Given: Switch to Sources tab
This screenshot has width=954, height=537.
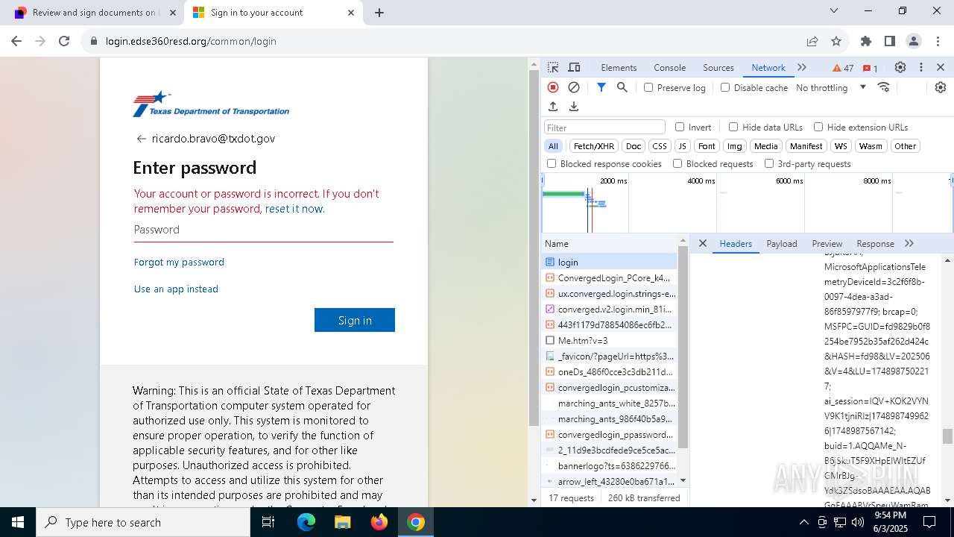Looking at the screenshot, I should 718,67.
